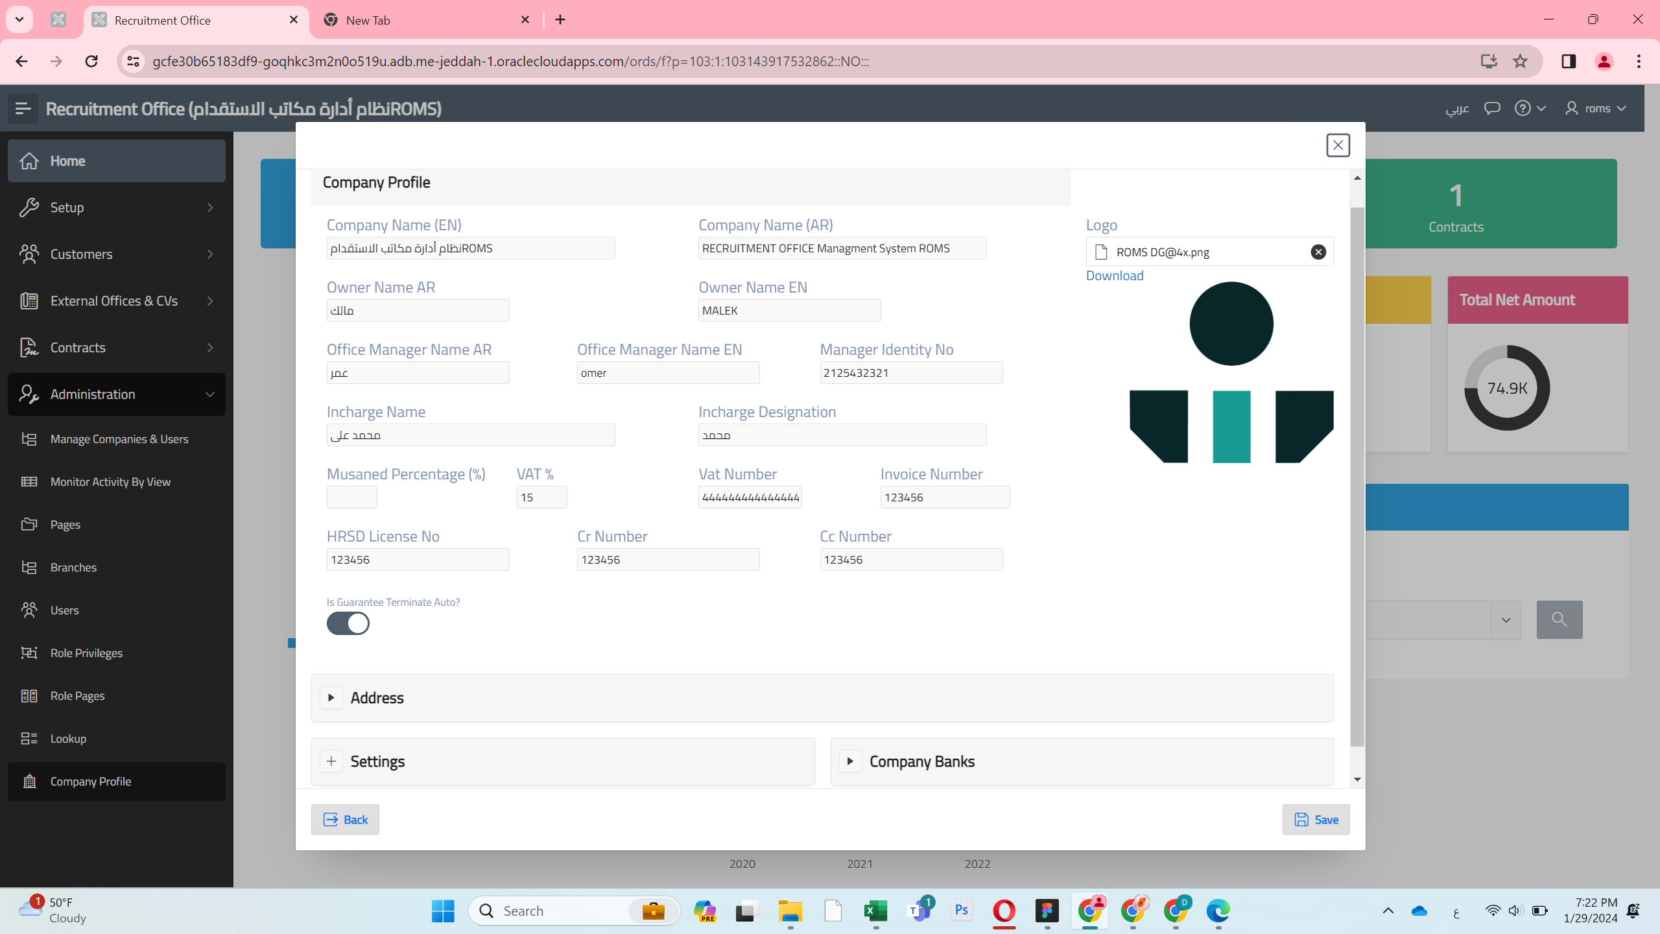
Task: Close the Company Profile dialog
Action: (x=1338, y=145)
